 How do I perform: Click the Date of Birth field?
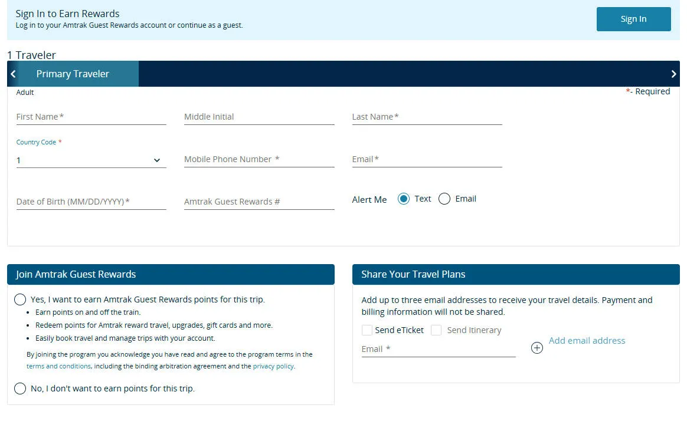[x=91, y=202]
